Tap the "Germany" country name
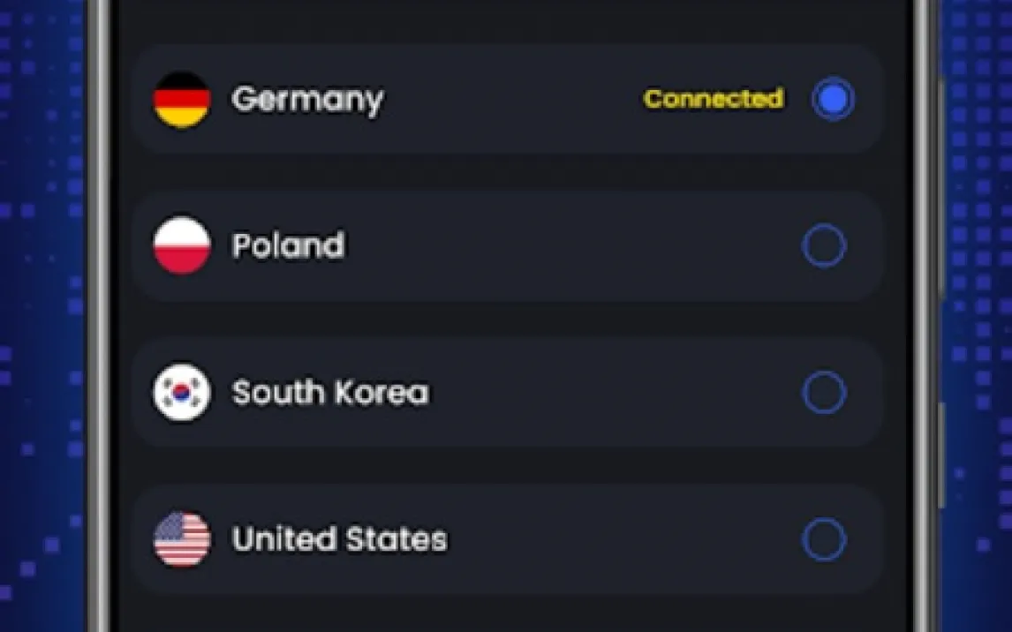This screenshot has height=632, width=1012. tap(307, 100)
